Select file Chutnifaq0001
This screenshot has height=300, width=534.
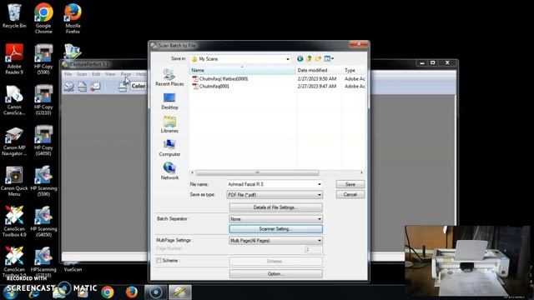point(214,86)
